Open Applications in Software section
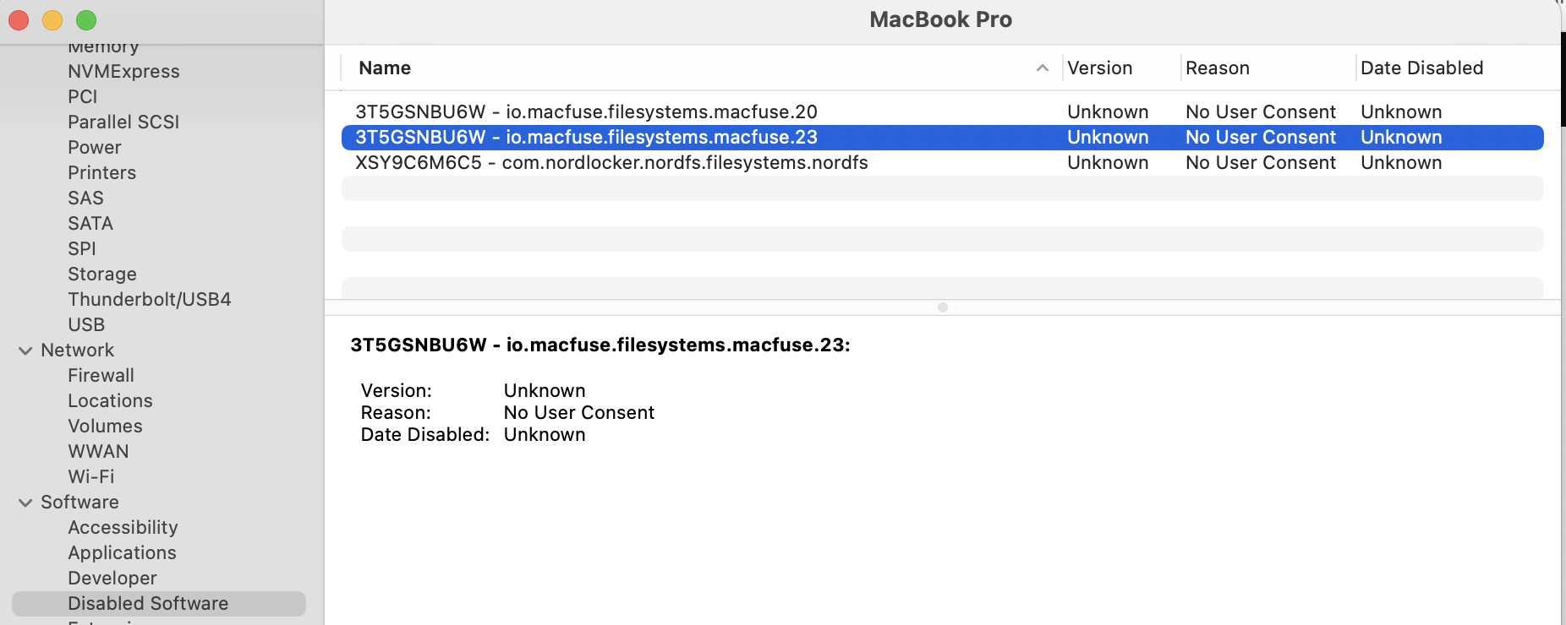The height and width of the screenshot is (625, 1566). 122,553
